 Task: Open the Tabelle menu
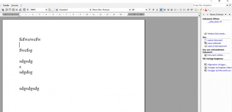tap(6, 5)
